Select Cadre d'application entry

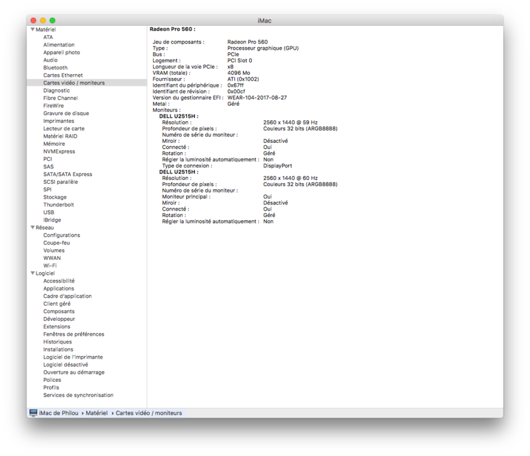[x=68, y=296]
